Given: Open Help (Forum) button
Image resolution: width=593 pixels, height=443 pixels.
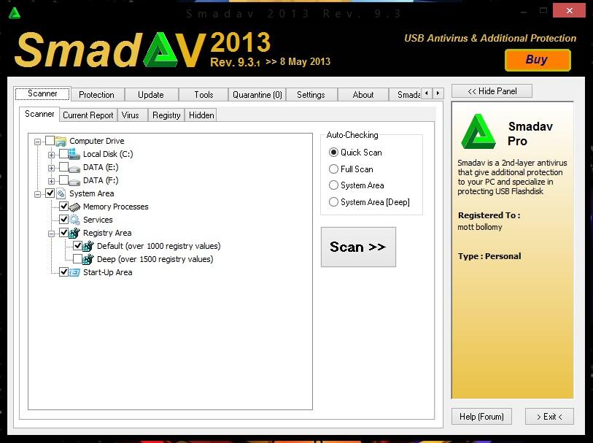Looking at the screenshot, I should coord(481,417).
